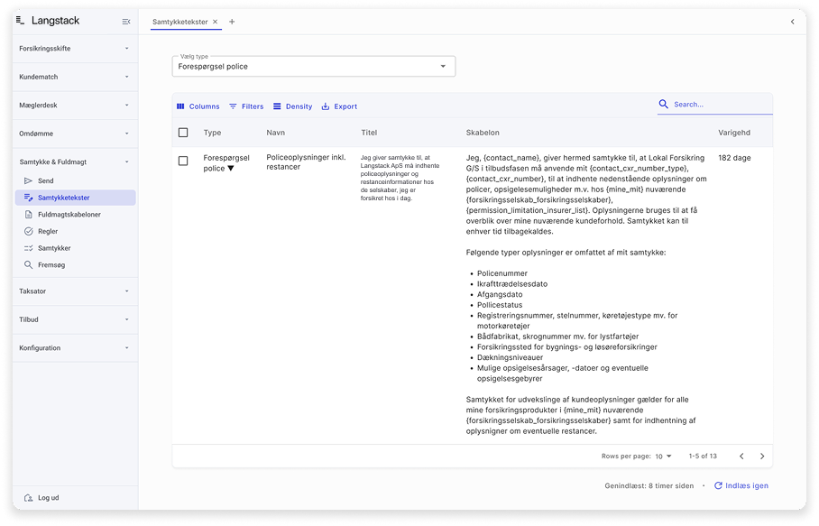
Task: Go to the previous page arrow
Action: 741,456
